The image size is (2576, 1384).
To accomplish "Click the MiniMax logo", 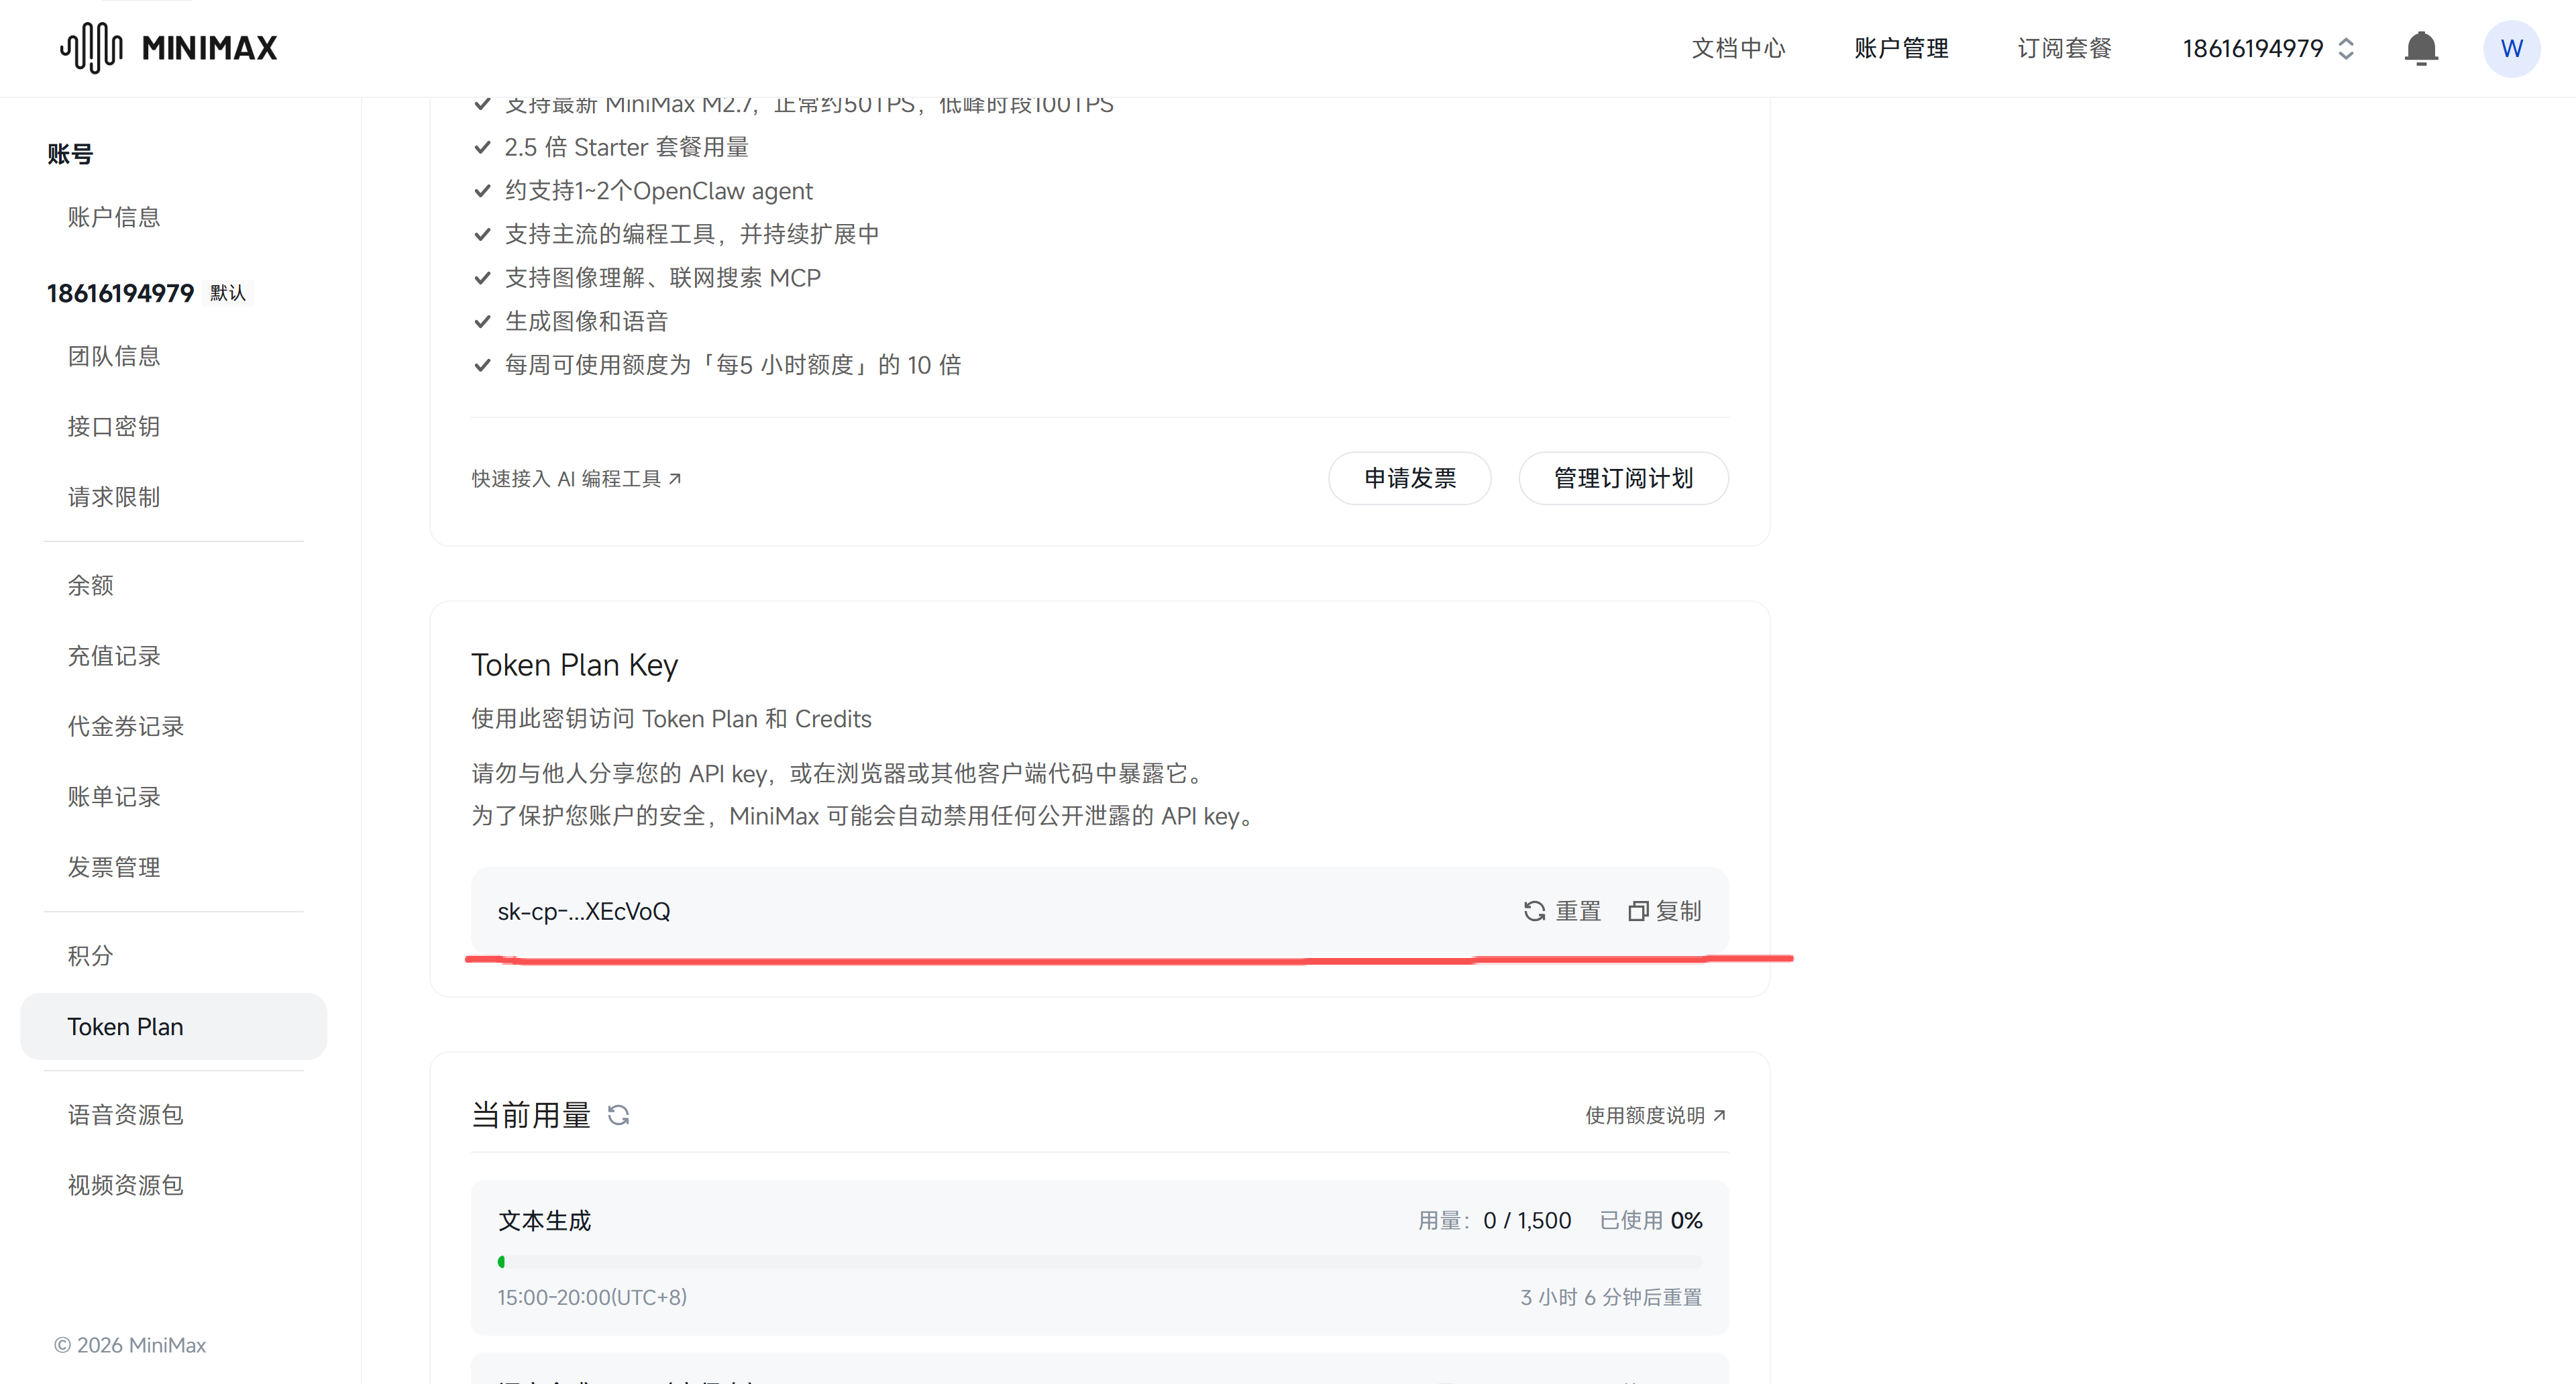I will coord(168,48).
